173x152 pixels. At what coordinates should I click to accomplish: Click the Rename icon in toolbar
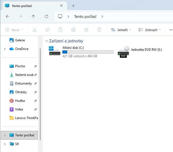point(73,30)
